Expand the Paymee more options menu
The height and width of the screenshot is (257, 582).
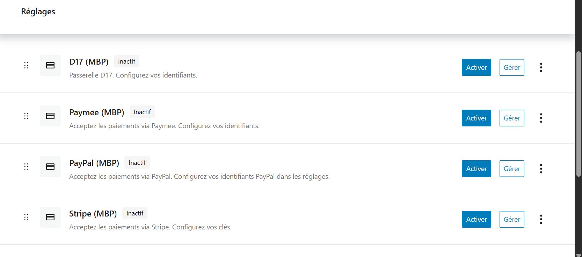point(541,118)
